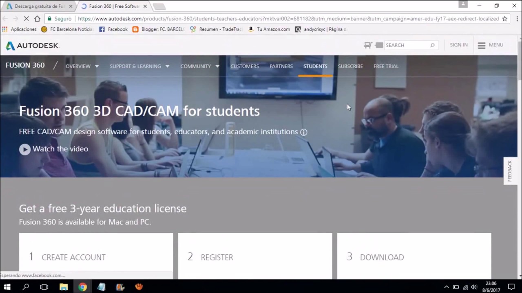Open the hamburger MENU icon
522x293 pixels.
(x=482, y=45)
